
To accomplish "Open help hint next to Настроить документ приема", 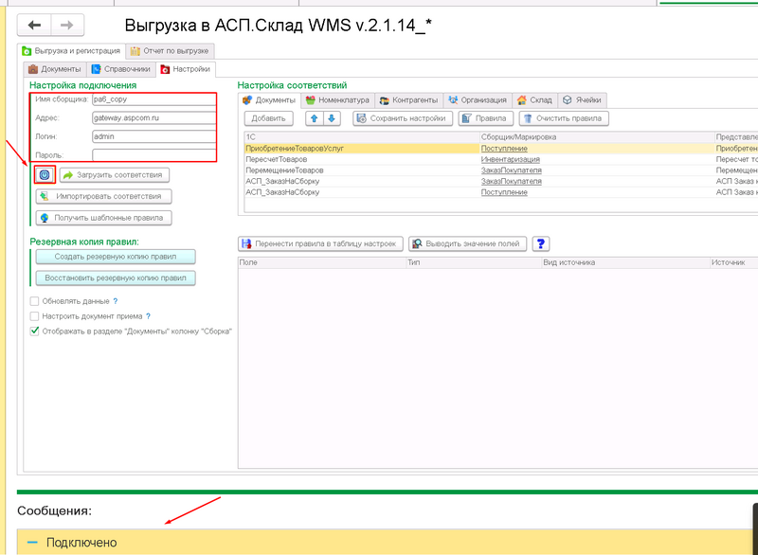I will click(148, 316).
